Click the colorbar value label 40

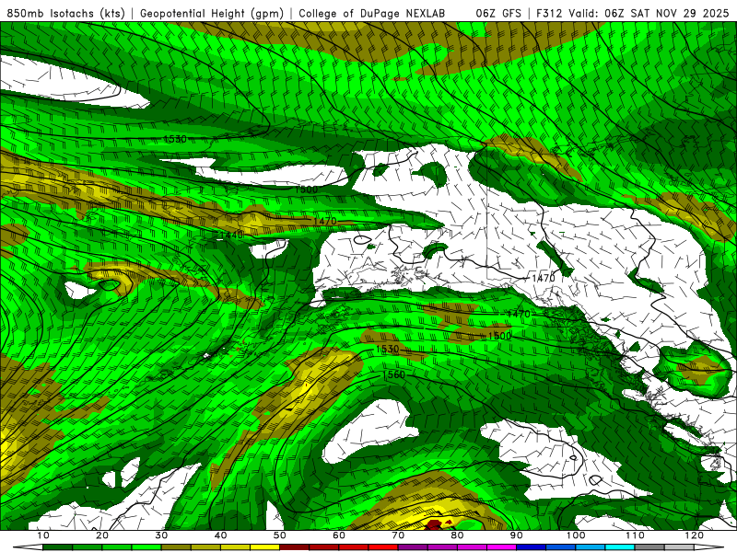coord(220,535)
